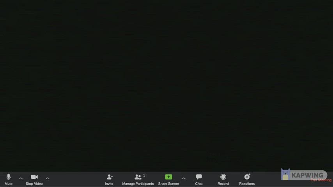Open audio options arrow next to Mute
Viewport: 333px width, 187px height.
(21, 178)
